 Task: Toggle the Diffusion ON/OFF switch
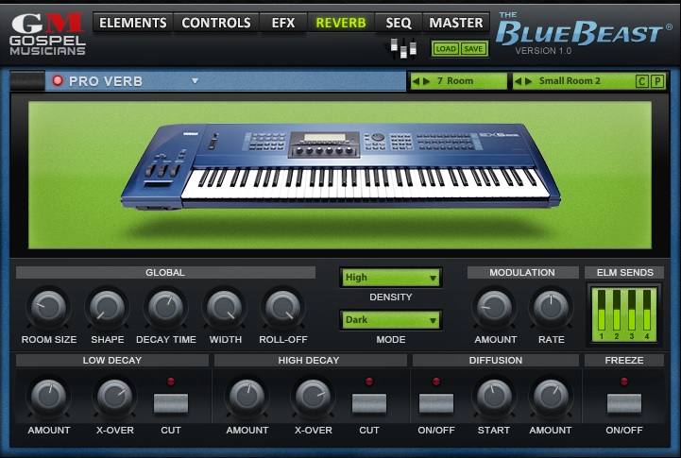tap(436, 403)
